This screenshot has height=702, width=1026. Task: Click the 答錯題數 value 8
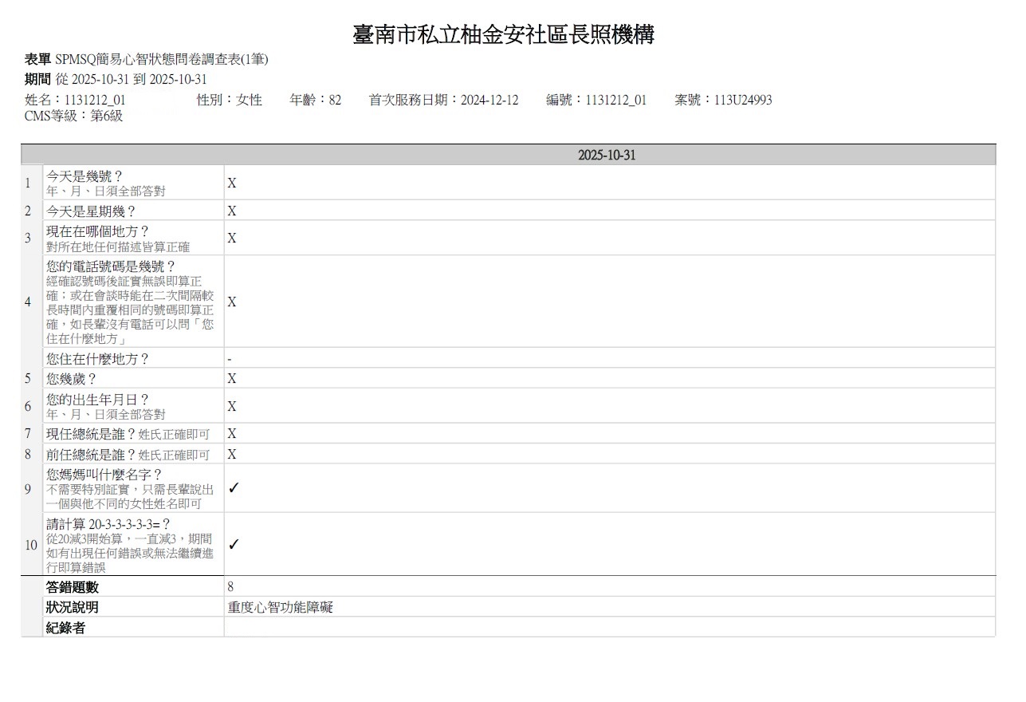click(x=230, y=587)
